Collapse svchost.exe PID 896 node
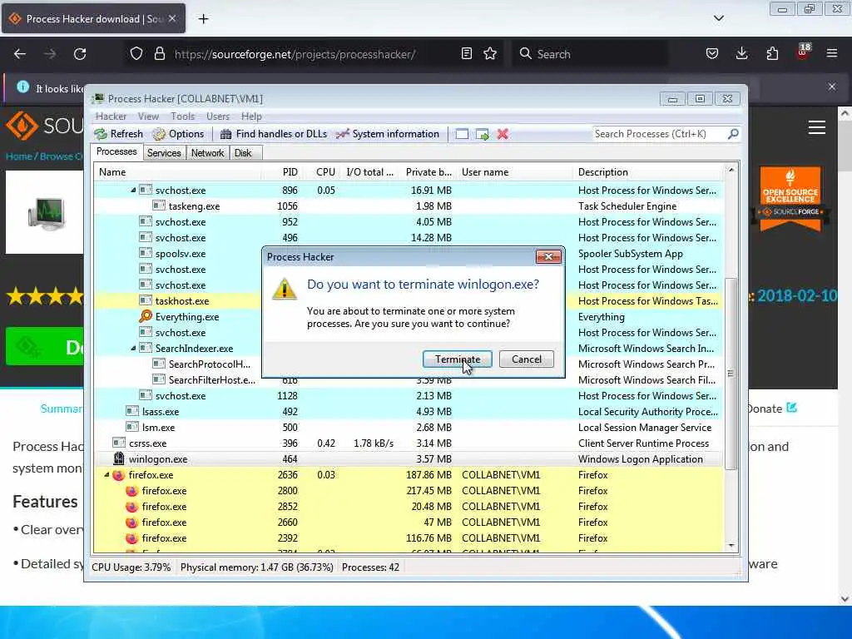The width and height of the screenshot is (852, 639). tap(134, 191)
